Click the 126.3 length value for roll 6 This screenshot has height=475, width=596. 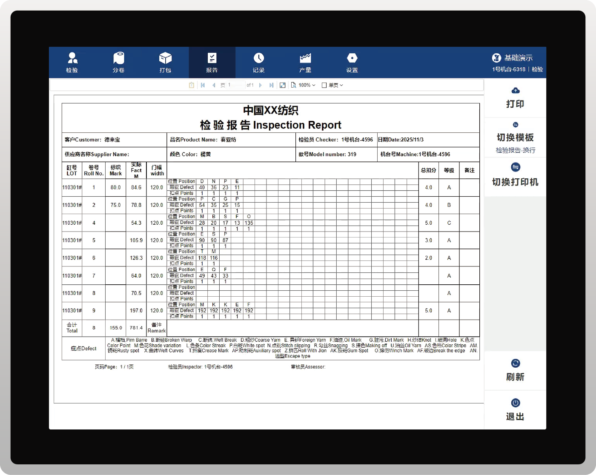[x=136, y=258]
